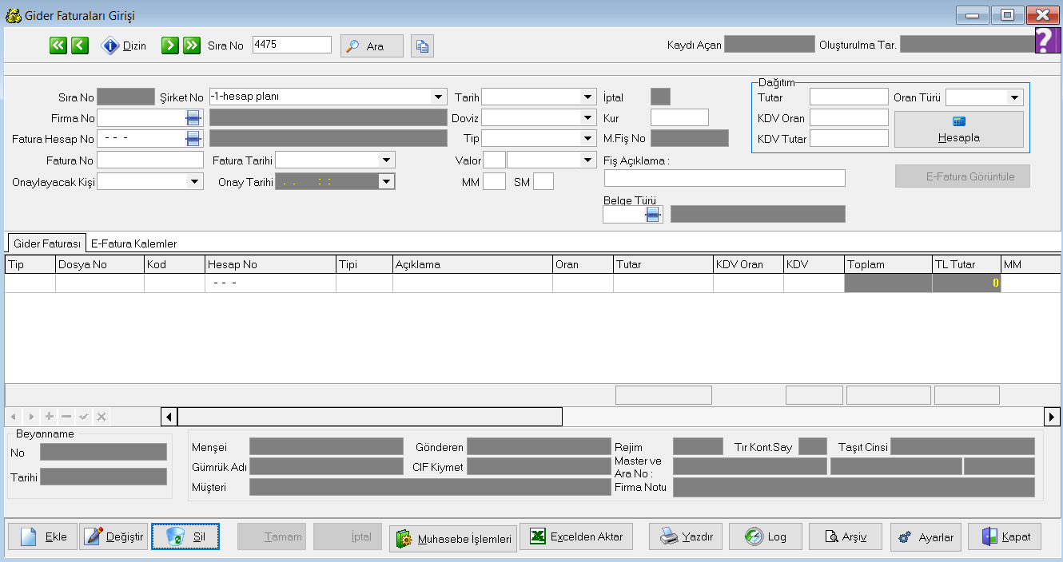Click grid navigator plus insert icon
Image resolution: width=1063 pixels, height=562 pixels.
click(50, 417)
